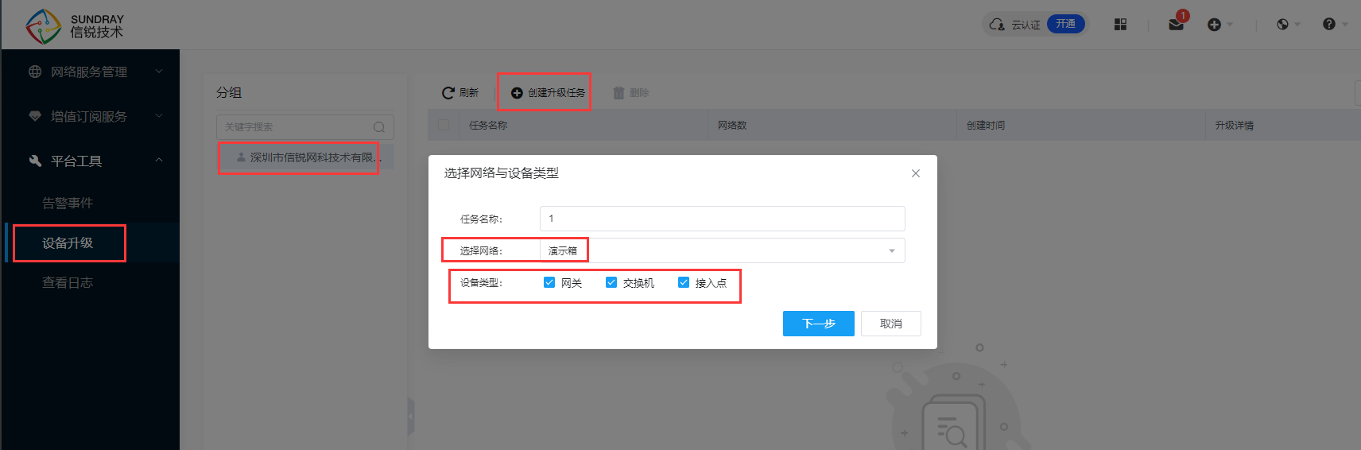Open 查看日志 in the sidebar
The width and height of the screenshot is (1361, 450).
coord(68,283)
